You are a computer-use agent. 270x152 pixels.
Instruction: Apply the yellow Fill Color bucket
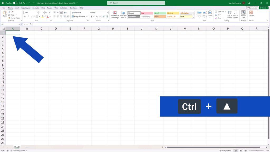[42, 17]
